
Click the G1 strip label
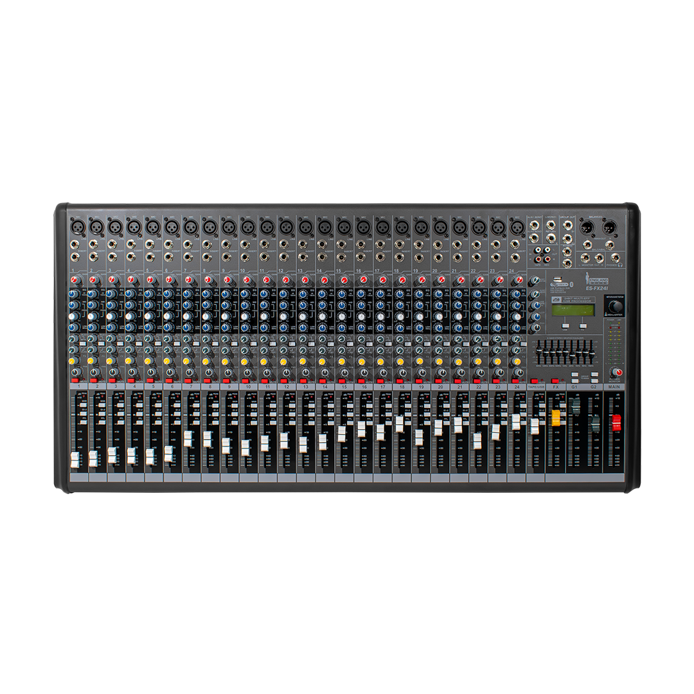pyautogui.click(x=574, y=387)
